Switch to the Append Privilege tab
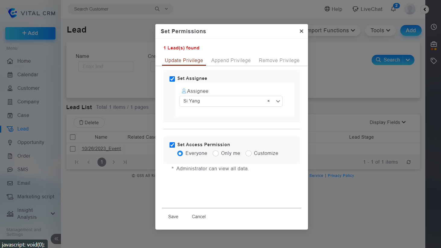This screenshot has width=441, height=248. [231, 60]
